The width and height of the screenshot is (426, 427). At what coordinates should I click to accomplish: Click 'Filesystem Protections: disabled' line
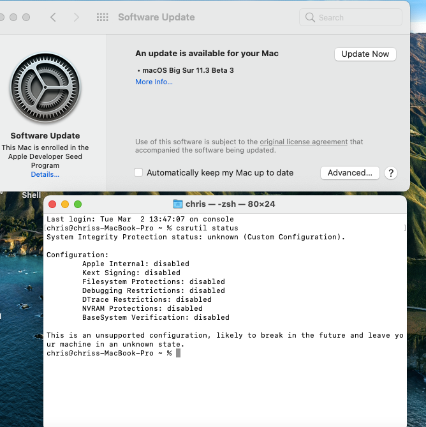coord(154,282)
